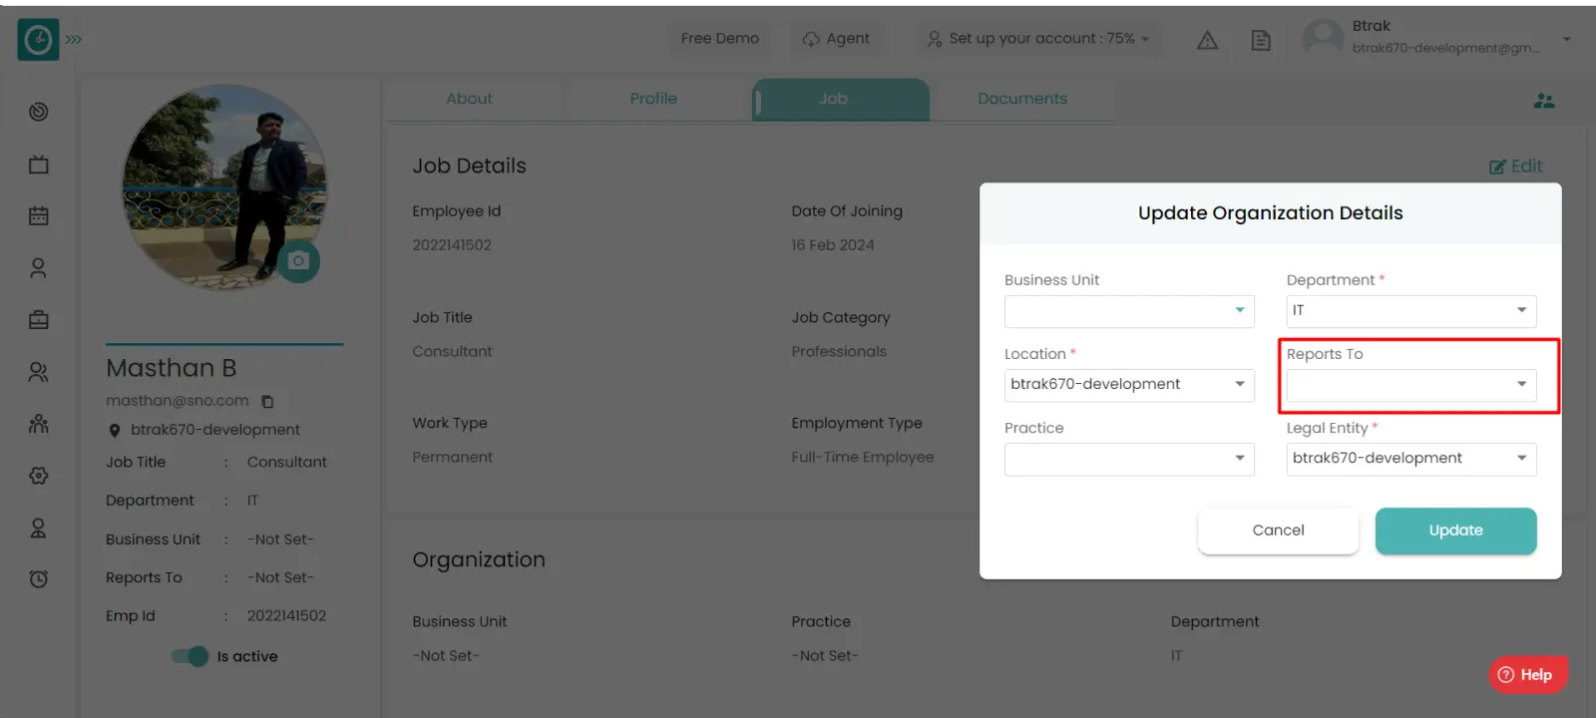Expand the sidebar with the chevrons icon
The width and height of the screenshot is (1596, 718).
click(x=74, y=40)
